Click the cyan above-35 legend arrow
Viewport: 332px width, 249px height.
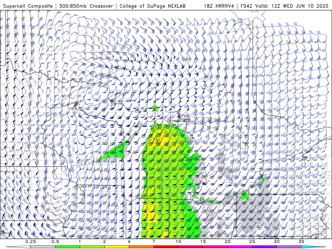click(313, 247)
